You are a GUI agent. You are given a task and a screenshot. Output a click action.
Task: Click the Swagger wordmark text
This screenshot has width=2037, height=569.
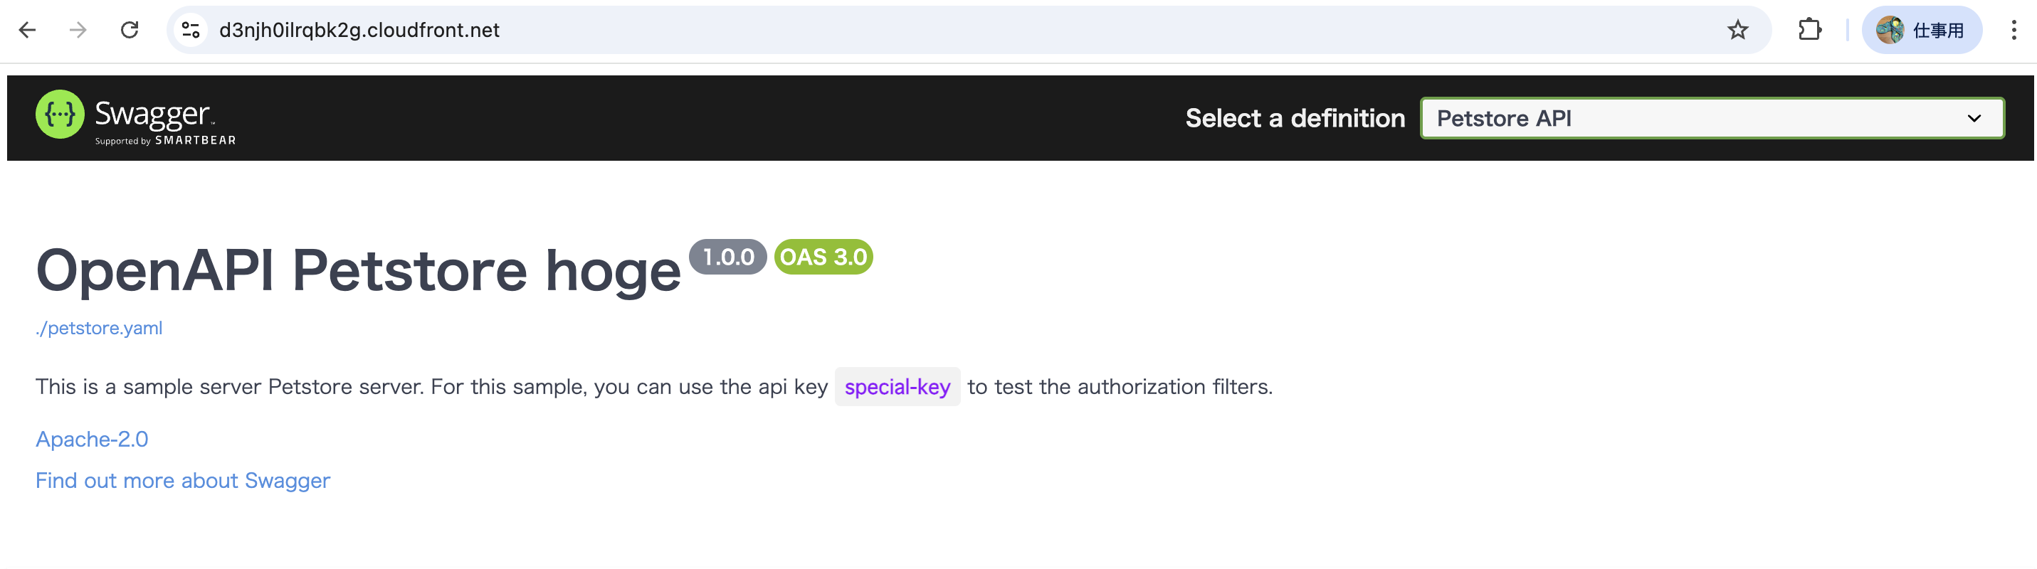point(154,115)
